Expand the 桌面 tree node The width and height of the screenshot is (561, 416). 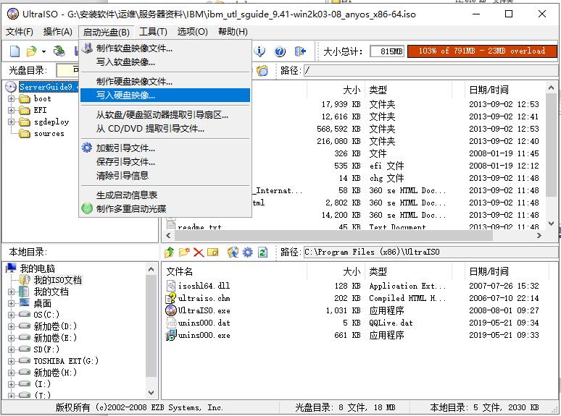click(x=11, y=304)
